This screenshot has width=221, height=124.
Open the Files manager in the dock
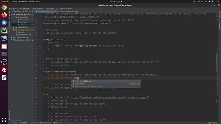coord(4,46)
